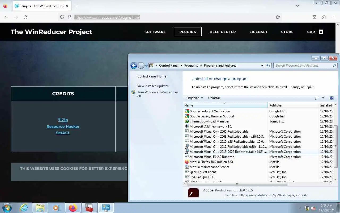
Task: Click The WinReducer Project site title
Action: [x=52, y=32]
